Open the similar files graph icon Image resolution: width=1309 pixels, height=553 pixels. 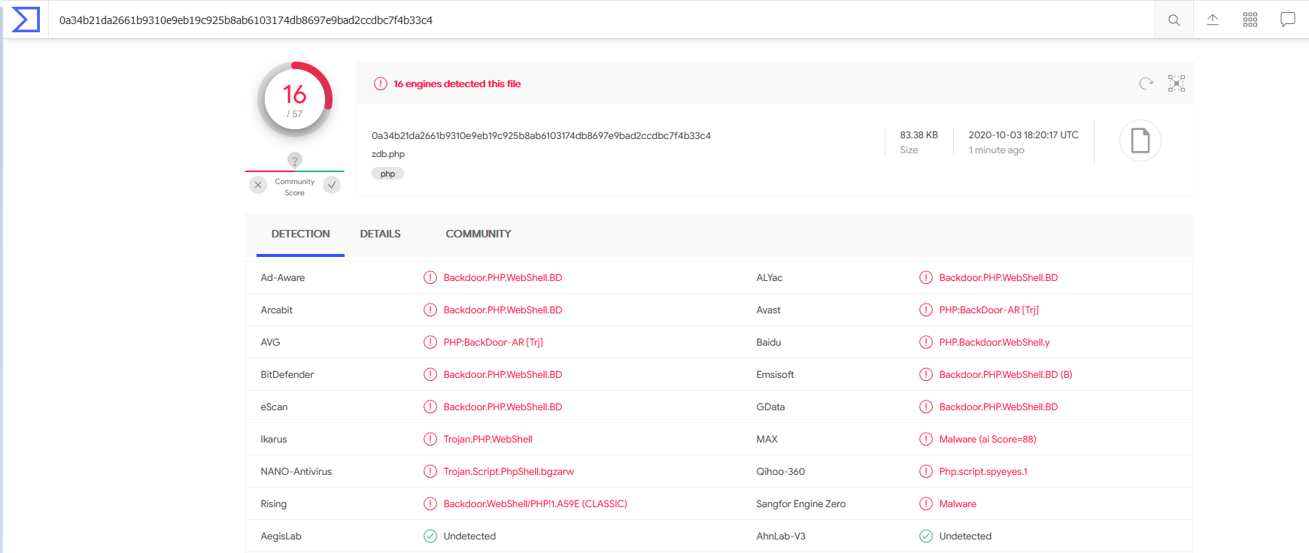click(x=1177, y=83)
